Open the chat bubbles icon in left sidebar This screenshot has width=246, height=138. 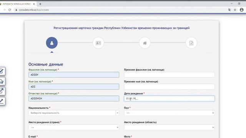pyautogui.click(x=2, y=81)
